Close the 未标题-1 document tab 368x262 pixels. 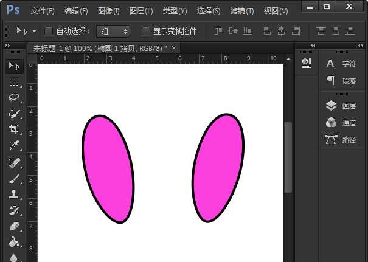click(174, 47)
